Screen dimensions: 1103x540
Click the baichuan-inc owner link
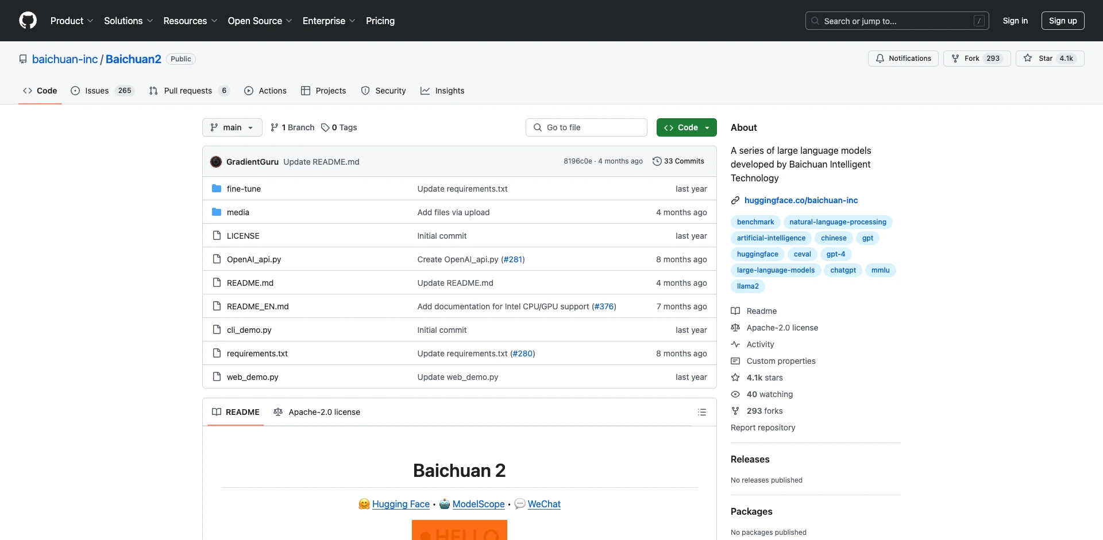(x=65, y=59)
